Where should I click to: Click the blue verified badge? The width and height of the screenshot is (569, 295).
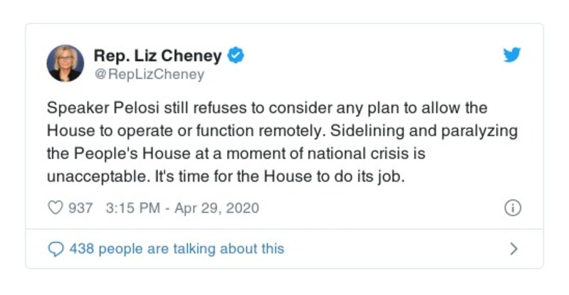point(236,56)
